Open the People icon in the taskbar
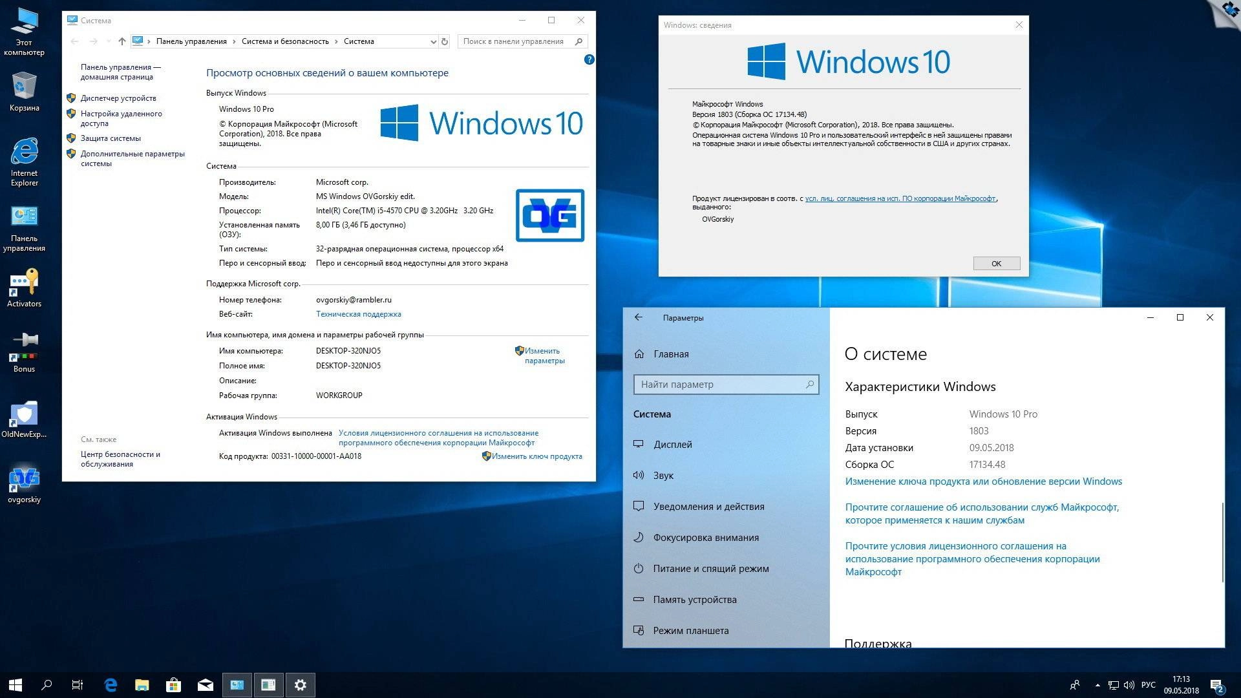Screen dimensions: 1241x698 [1075, 685]
